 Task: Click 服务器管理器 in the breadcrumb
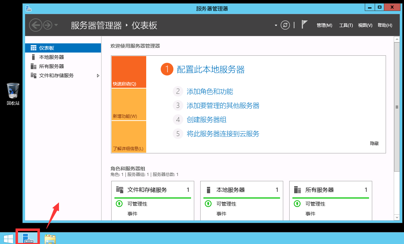click(x=96, y=25)
